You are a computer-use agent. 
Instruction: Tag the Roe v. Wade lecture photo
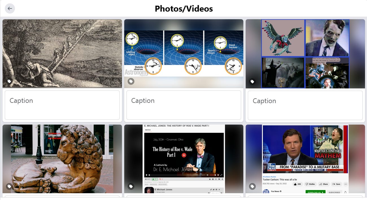tap(131, 186)
